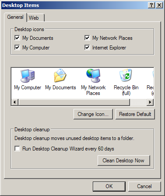Click the 'My Network Places' label under its icon
The width and height of the screenshot is (165, 196).
(x=93, y=90)
